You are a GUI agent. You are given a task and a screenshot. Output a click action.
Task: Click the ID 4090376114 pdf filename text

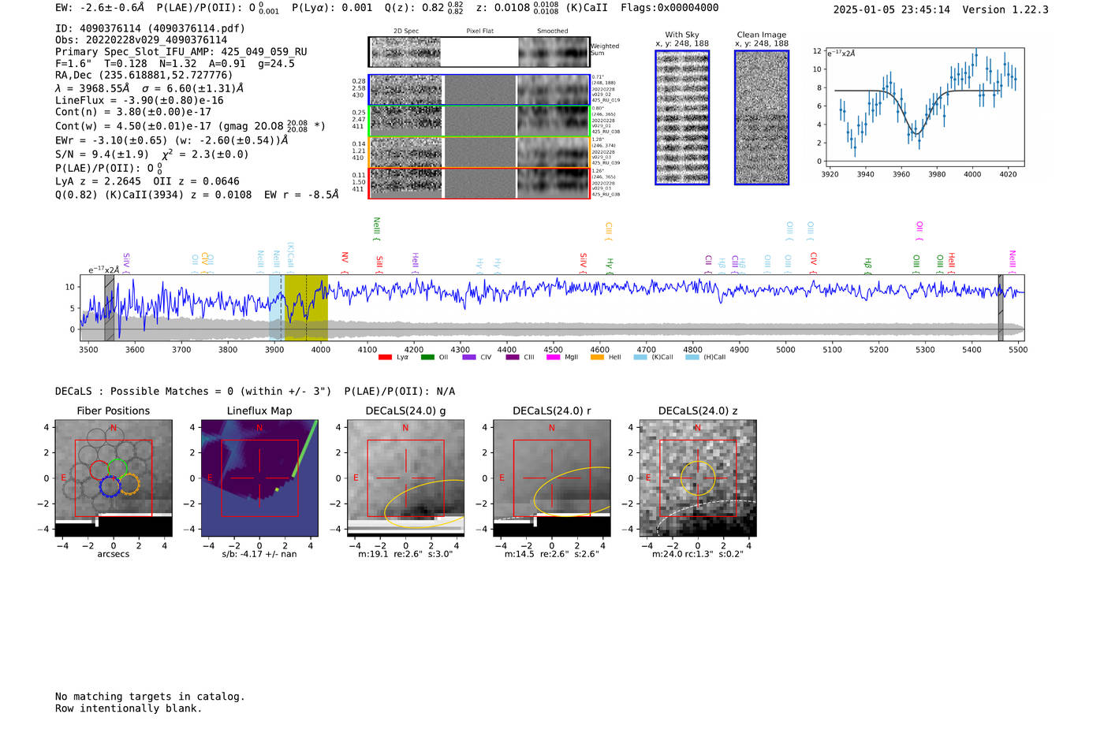pos(150,28)
